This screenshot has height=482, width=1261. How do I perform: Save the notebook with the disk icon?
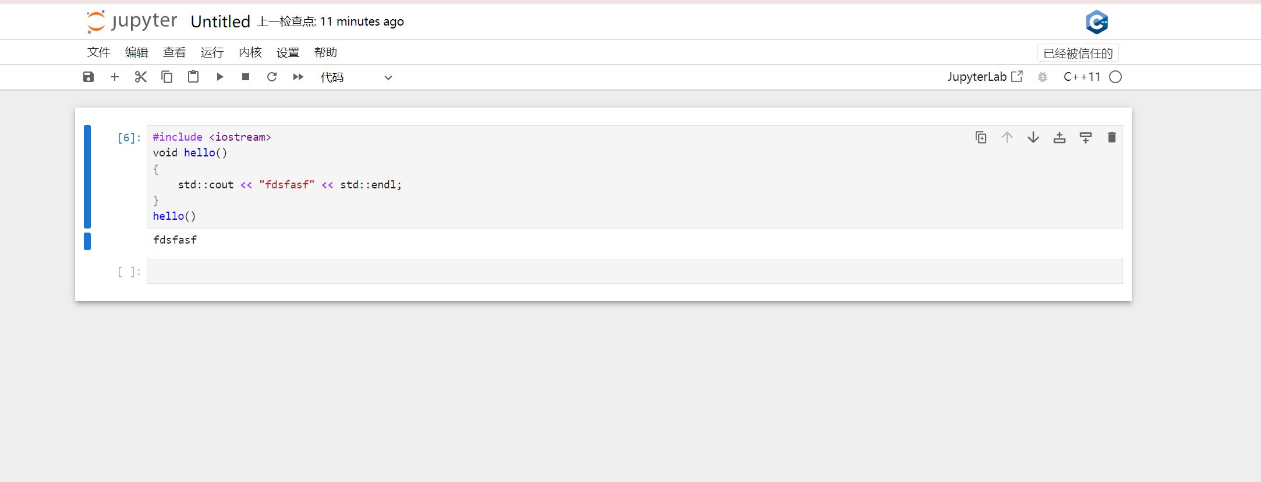[x=88, y=77]
